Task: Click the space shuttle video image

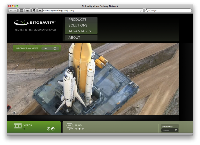Action: (93, 79)
